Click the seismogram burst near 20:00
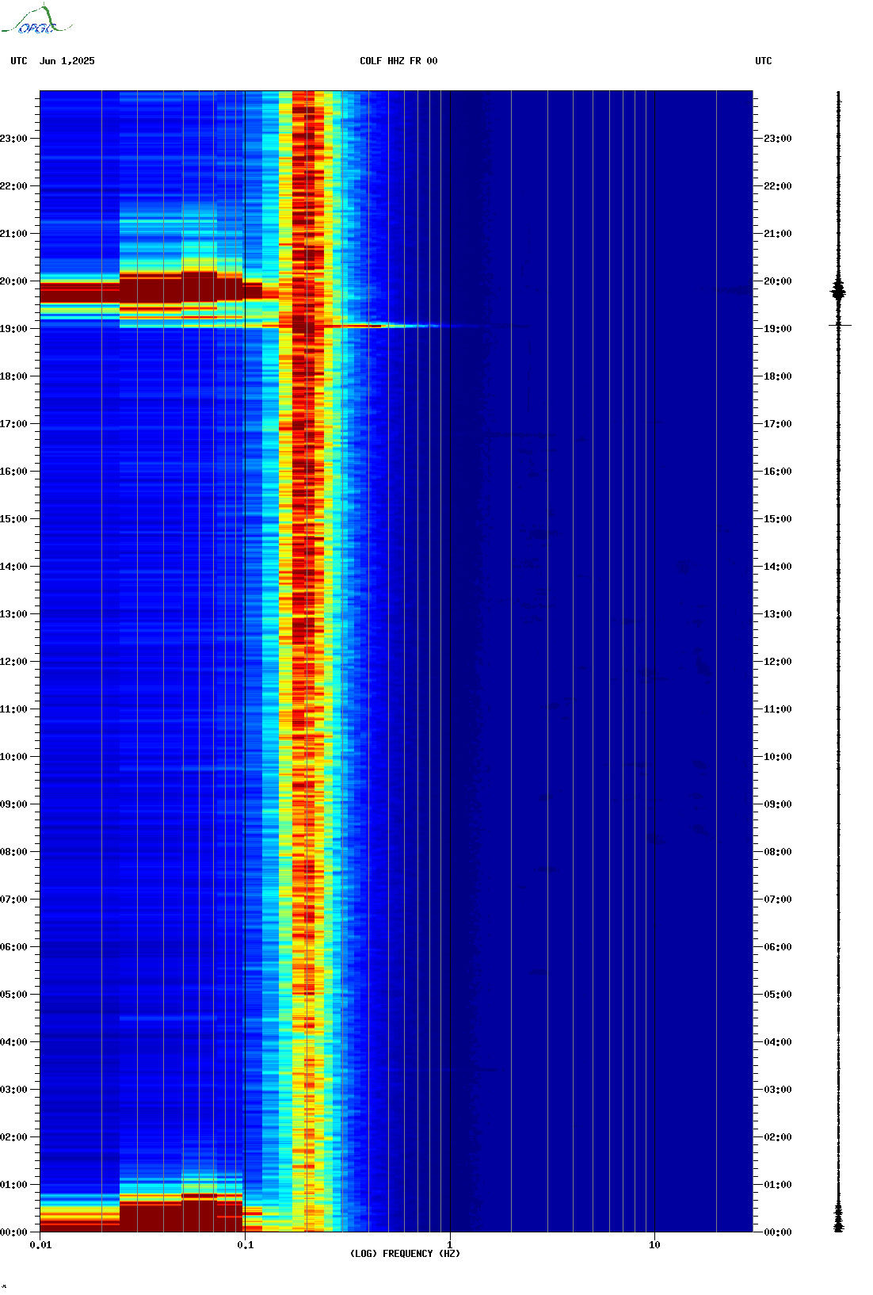Viewport: 873px width, 1295px height. click(839, 291)
